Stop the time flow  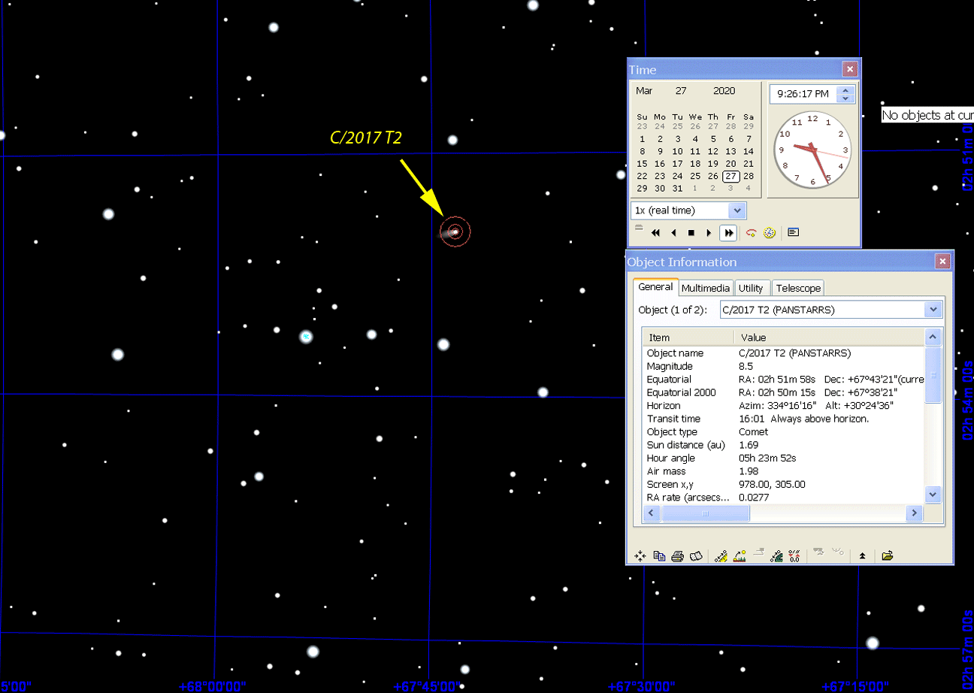pyautogui.click(x=691, y=233)
